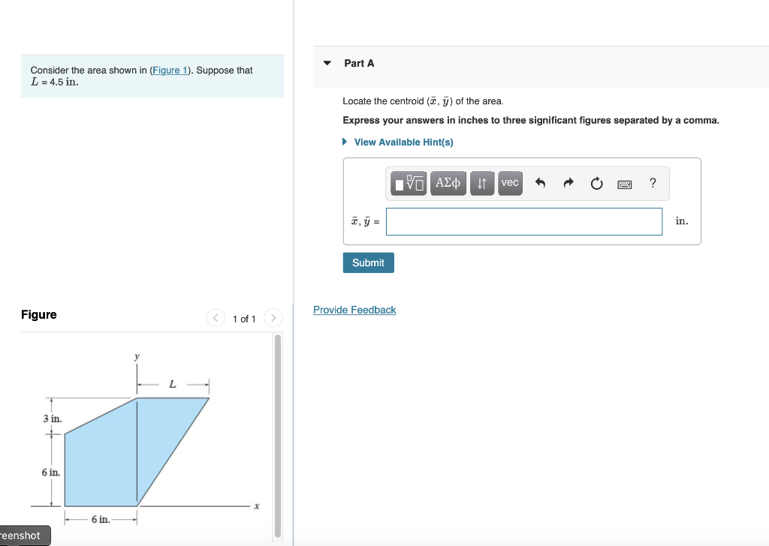Toggle the Part A disclosure triangle
Viewport: 769px width, 546px height.
327,63
